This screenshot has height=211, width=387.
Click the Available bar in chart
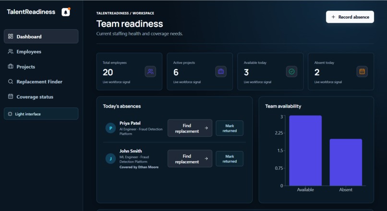[305, 151]
